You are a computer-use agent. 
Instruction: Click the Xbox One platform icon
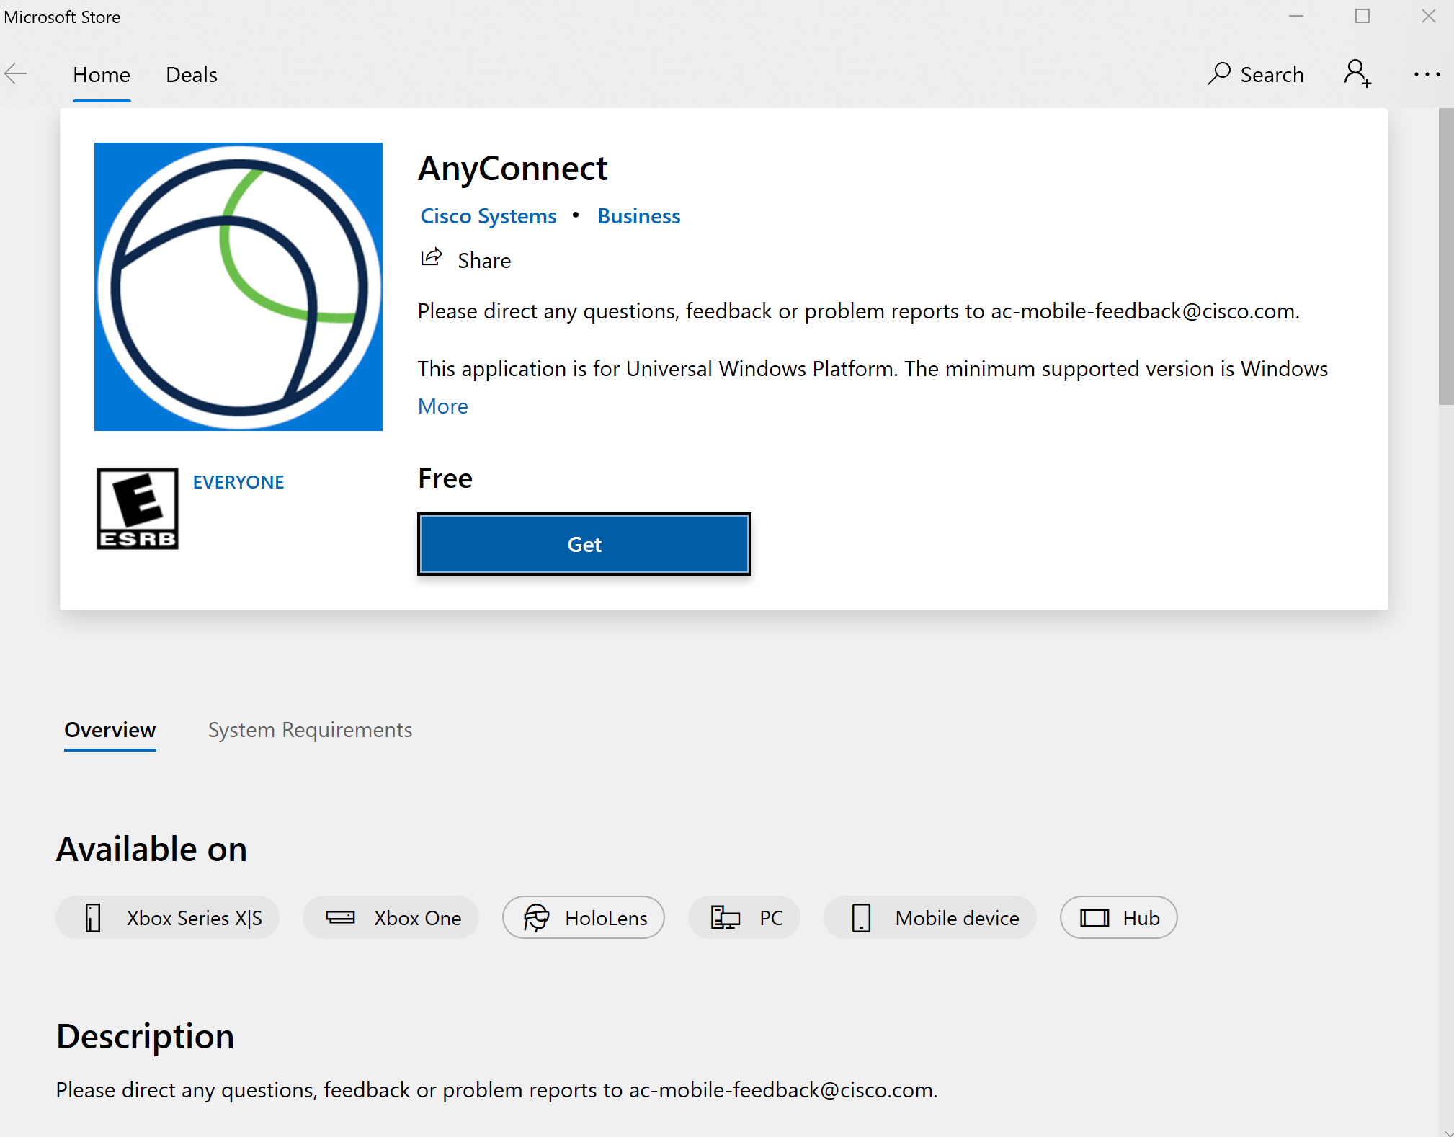pos(340,917)
